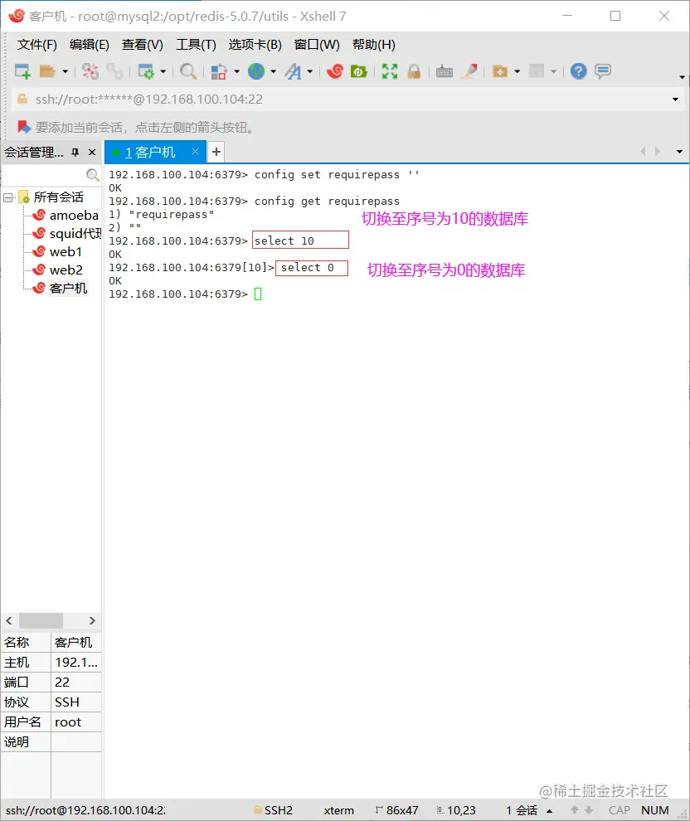Open the 工具(T) menu
The height and width of the screenshot is (821, 690).
pos(196,45)
